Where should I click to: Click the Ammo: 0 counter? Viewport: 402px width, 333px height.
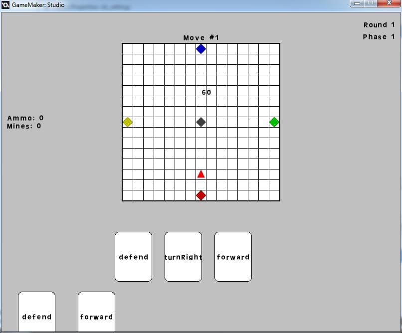(25, 118)
